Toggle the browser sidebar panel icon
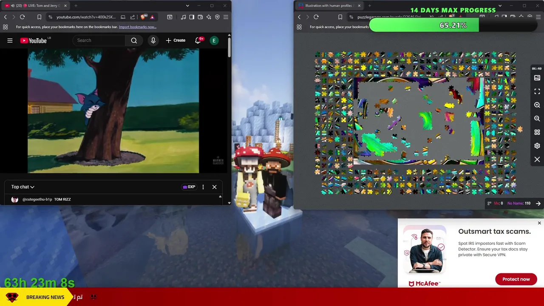544x306 pixels. 192,17
